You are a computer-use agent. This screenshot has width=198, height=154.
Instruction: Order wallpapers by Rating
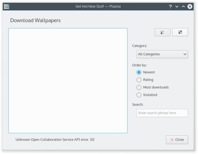(x=145, y=80)
